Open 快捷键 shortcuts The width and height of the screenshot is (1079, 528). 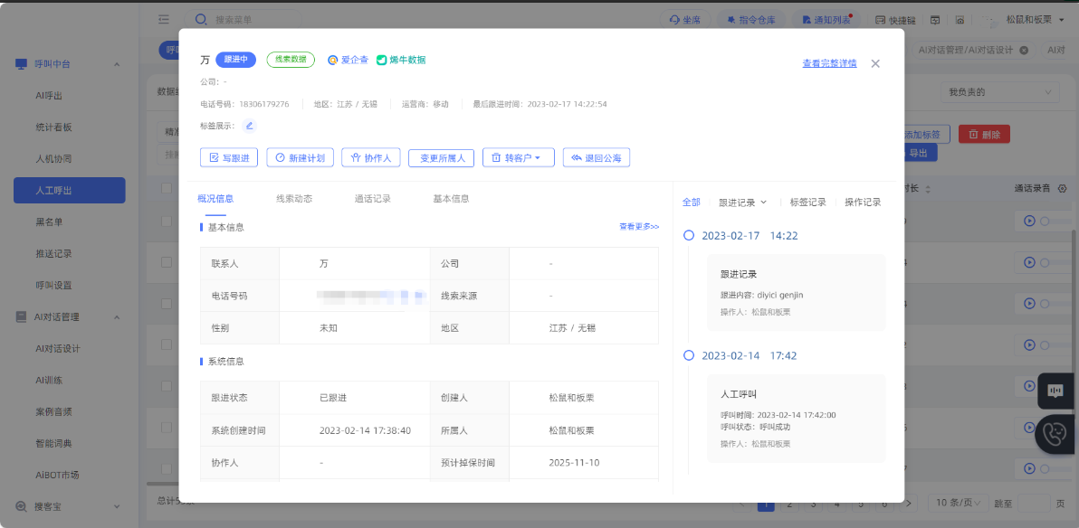[894, 20]
